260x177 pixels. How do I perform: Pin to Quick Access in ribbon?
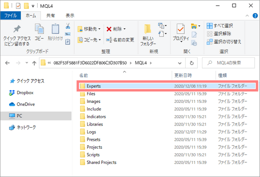pos(17,35)
